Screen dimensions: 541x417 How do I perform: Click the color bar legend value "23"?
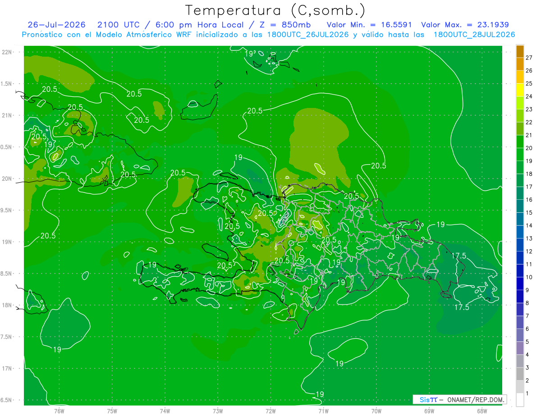(529, 109)
